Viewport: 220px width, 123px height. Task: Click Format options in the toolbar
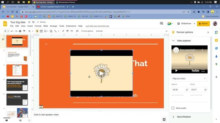pos(87,31)
